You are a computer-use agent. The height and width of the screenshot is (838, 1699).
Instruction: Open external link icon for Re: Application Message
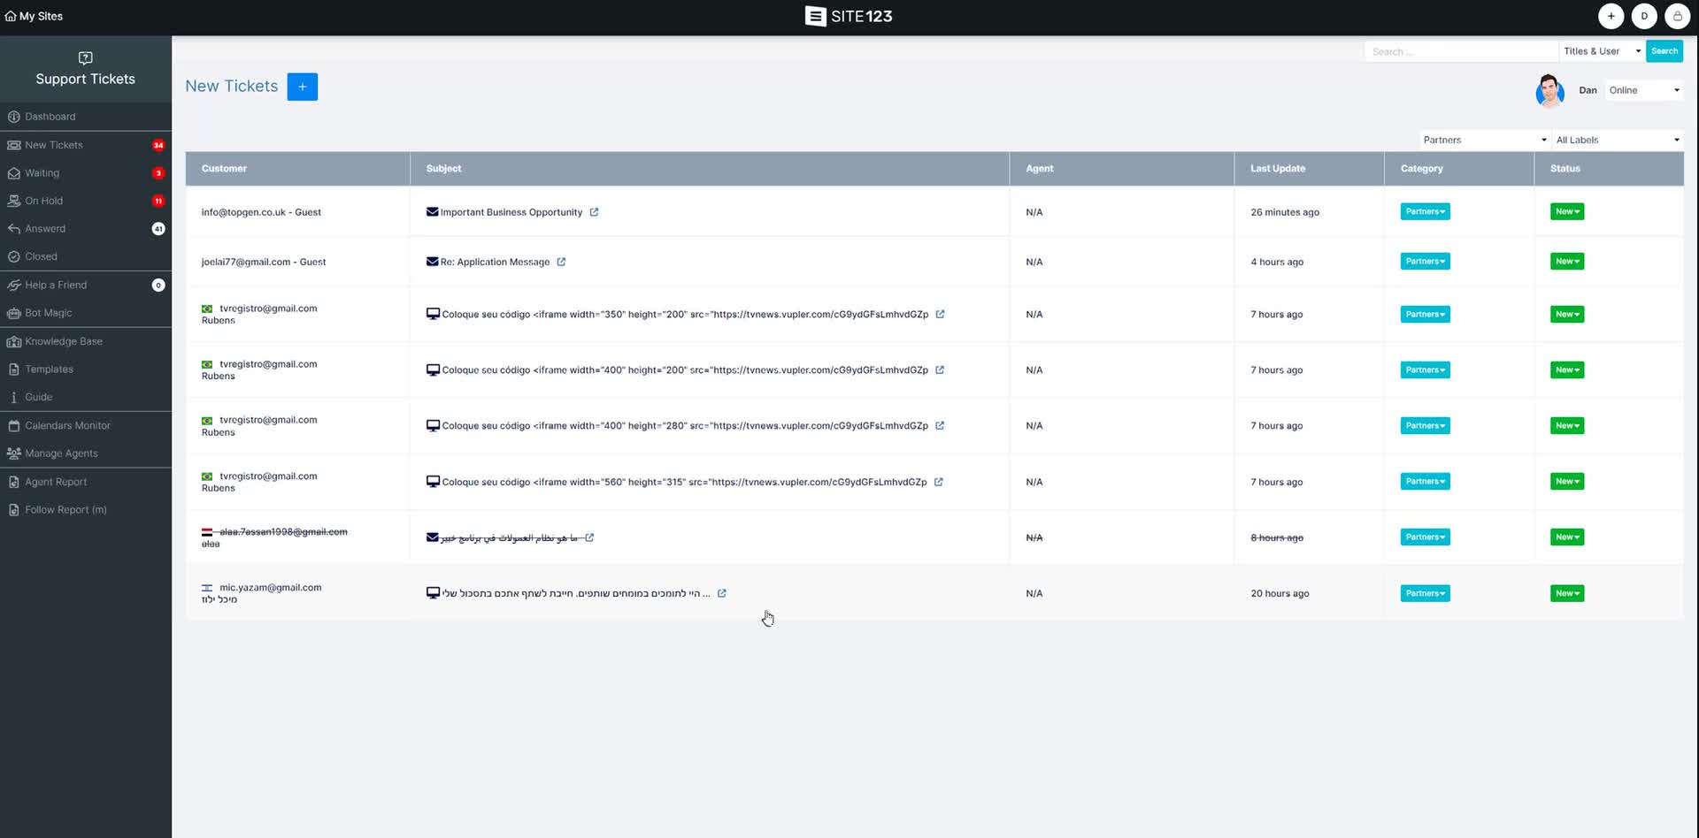tap(561, 262)
